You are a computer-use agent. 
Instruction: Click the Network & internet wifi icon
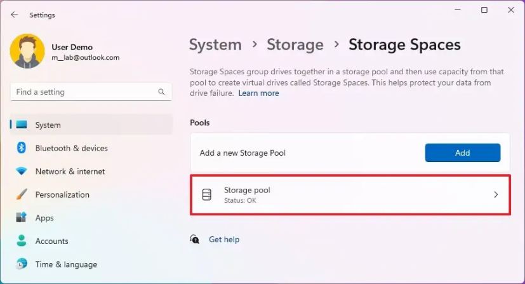(x=22, y=172)
